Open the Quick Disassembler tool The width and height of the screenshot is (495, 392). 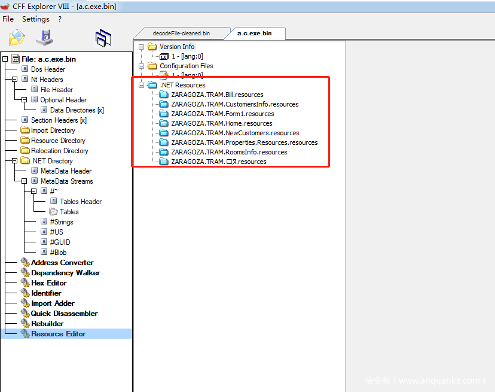click(x=64, y=313)
